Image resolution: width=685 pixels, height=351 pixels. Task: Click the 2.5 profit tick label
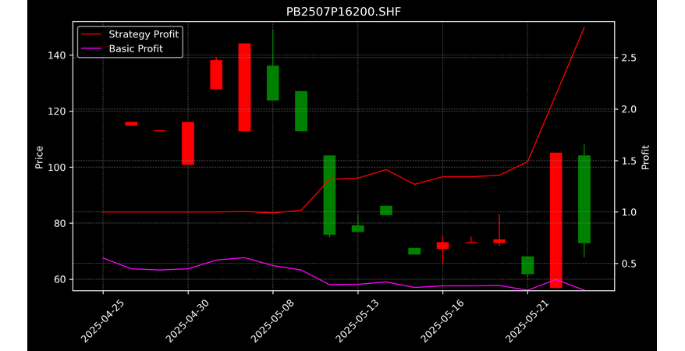628,58
